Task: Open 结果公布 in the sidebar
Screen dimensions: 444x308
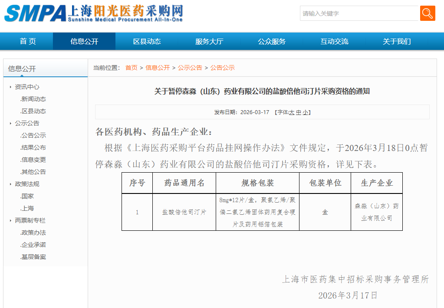Action: pos(33,147)
